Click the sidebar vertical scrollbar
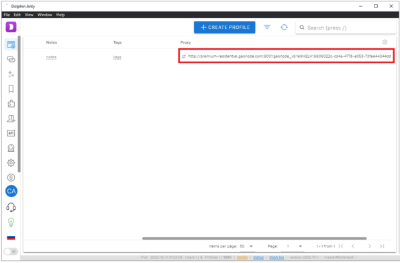The image size is (400, 263). [19, 104]
